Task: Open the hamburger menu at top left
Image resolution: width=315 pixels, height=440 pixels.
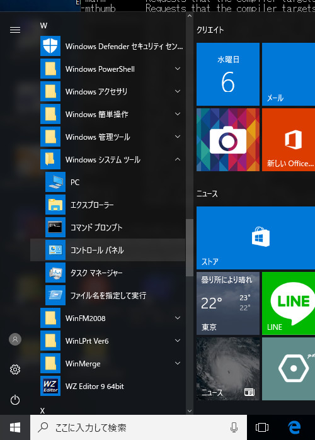Action: pyautogui.click(x=15, y=30)
